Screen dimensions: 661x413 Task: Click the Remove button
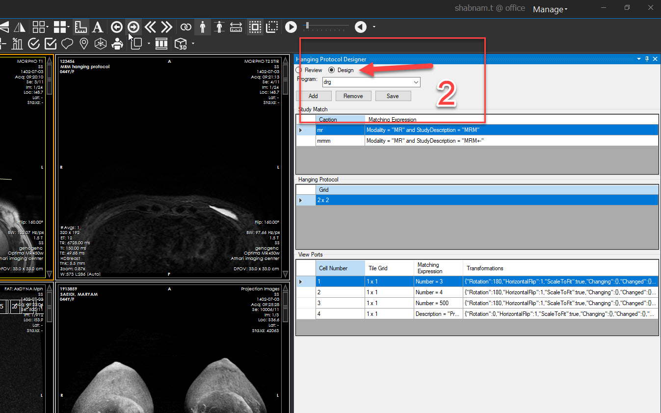(x=353, y=96)
